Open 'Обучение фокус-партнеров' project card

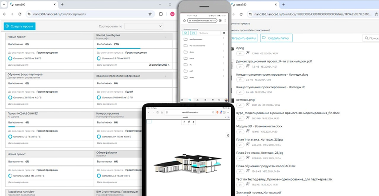click(25, 75)
